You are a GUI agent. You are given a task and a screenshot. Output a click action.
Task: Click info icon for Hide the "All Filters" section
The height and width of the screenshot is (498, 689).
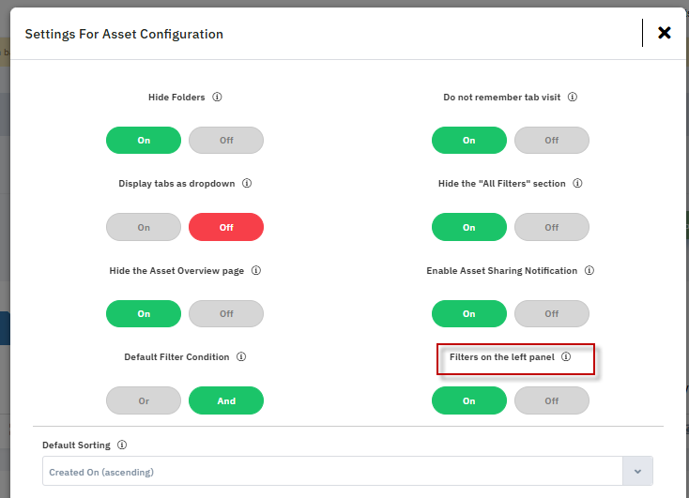578,184
